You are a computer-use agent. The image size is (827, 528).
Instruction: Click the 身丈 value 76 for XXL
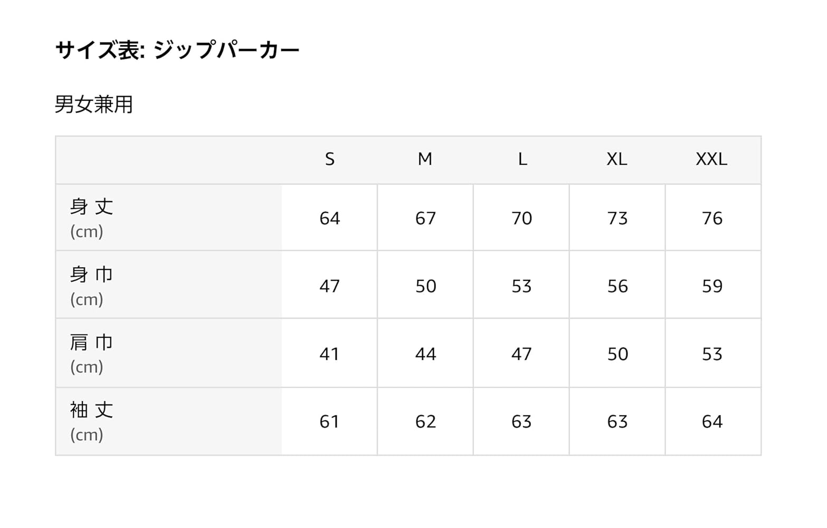(712, 218)
